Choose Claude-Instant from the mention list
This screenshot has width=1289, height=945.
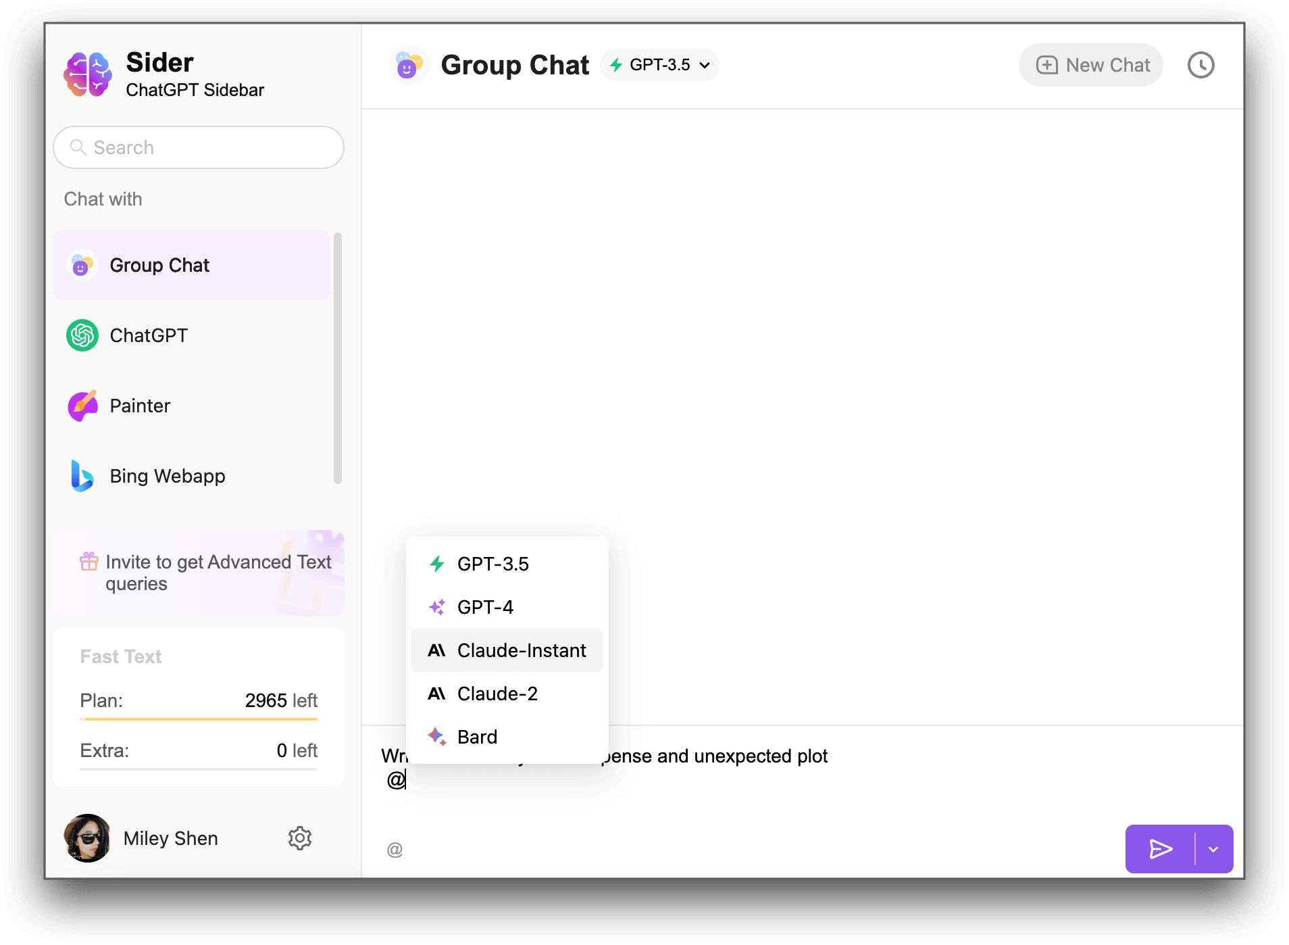[x=507, y=650]
